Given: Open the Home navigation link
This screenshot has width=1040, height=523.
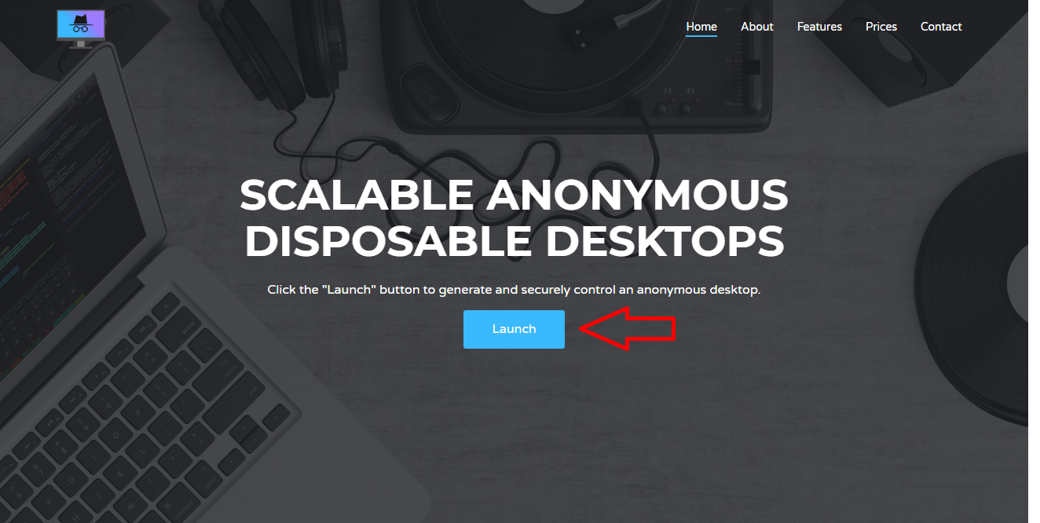Looking at the screenshot, I should pyautogui.click(x=701, y=27).
